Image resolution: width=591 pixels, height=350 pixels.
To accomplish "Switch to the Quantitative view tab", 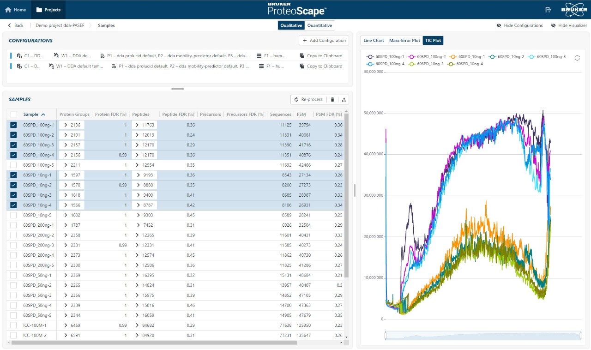I will click(x=320, y=25).
